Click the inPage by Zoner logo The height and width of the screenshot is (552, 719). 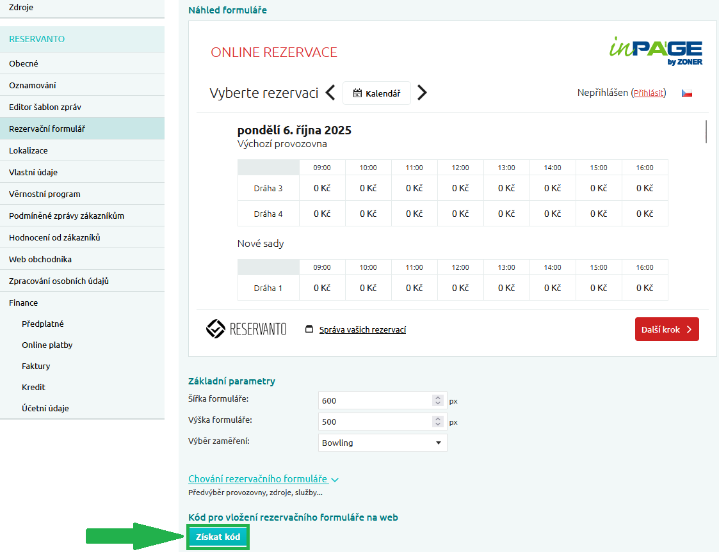655,52
